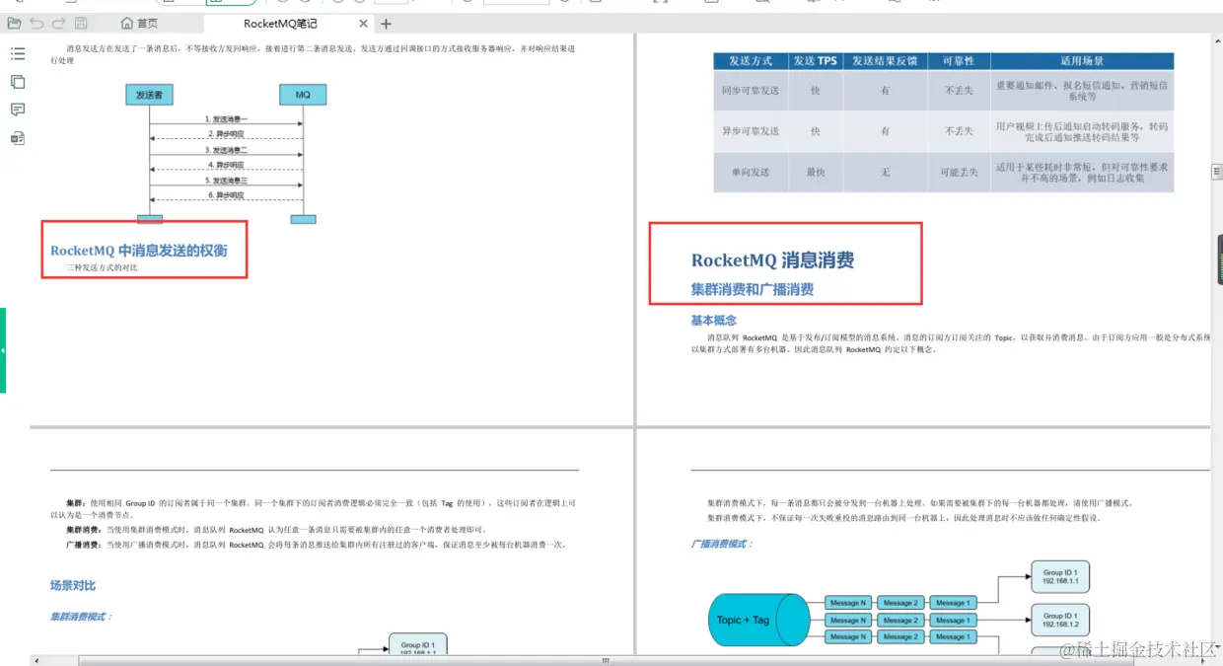This screenshot has width=1223, height=666.
Task: Click the undo arrow icon
Action: tap(36, 23)
